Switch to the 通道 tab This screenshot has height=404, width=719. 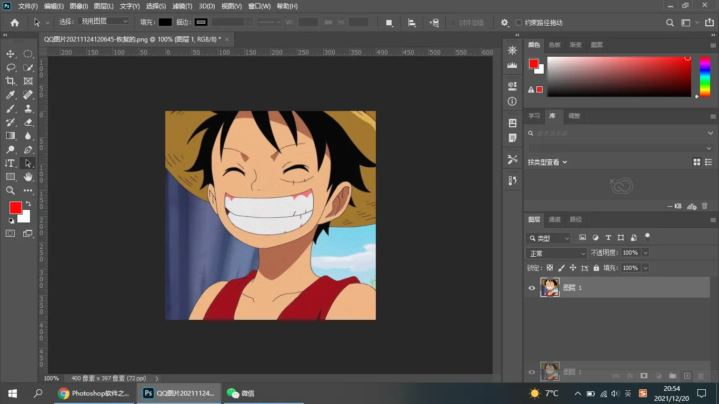point(554,219)
